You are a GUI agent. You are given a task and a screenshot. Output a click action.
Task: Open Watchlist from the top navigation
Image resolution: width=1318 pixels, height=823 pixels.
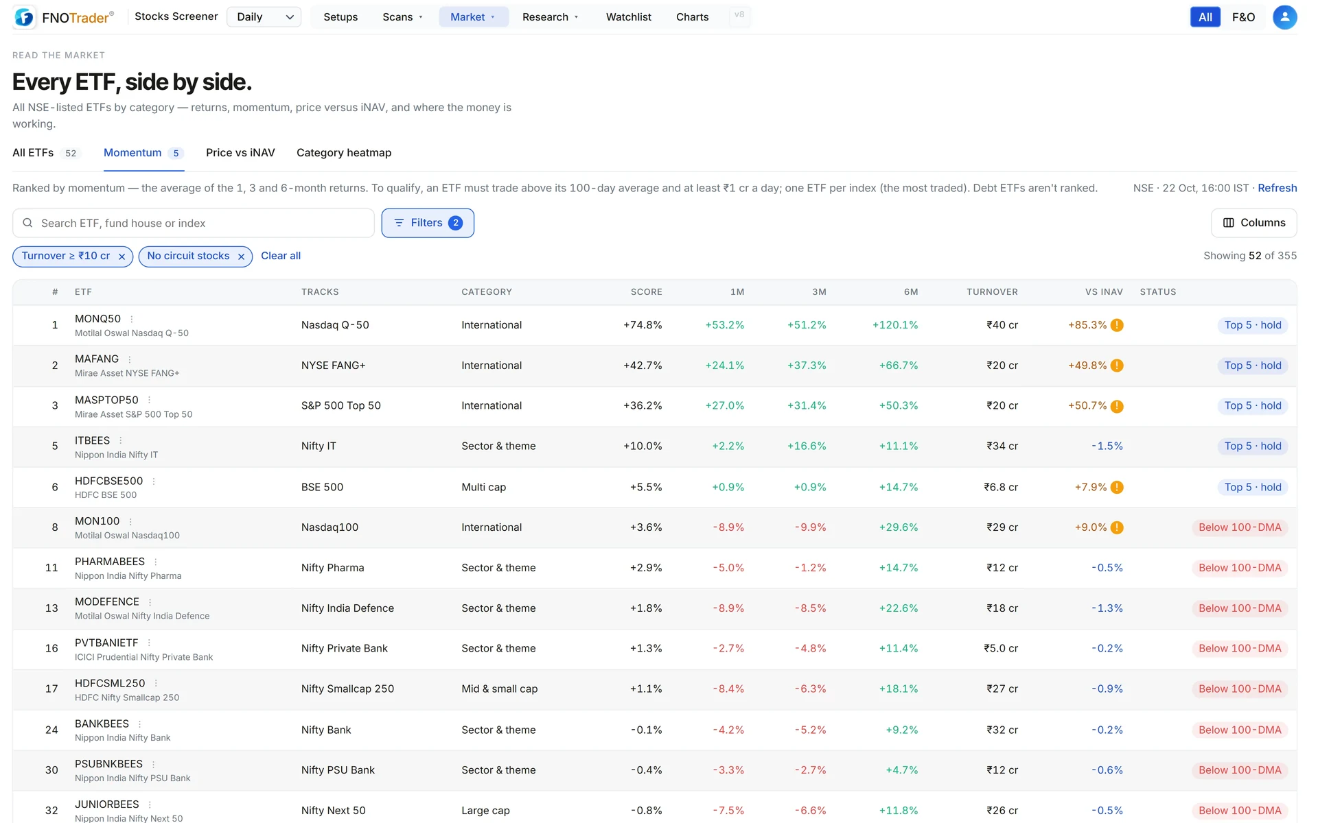pyautogui.click(x=628, y=17)
